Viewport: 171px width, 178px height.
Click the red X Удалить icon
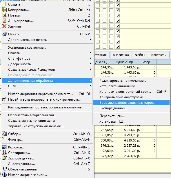4,26
